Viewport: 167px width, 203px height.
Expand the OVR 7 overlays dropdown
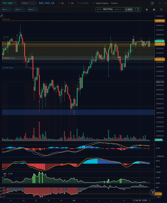(x=19, y=10)
